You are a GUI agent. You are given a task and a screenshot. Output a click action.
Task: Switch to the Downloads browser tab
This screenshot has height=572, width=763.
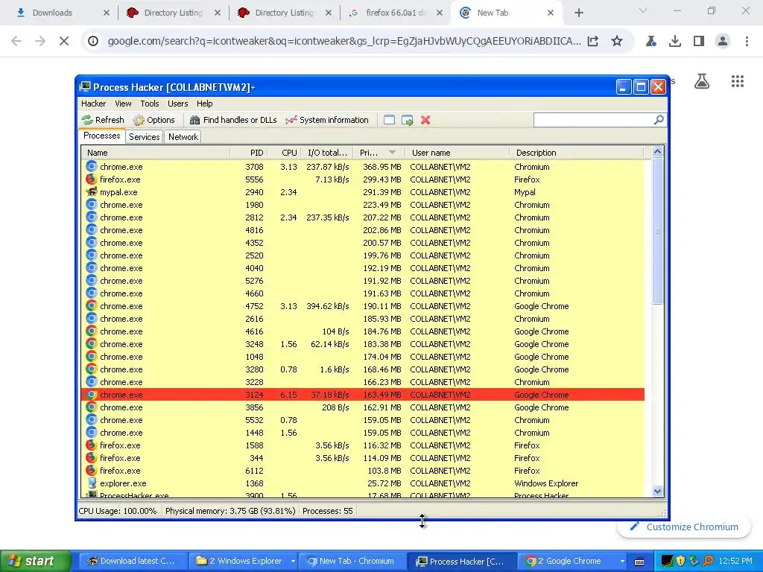pos(62,13)
